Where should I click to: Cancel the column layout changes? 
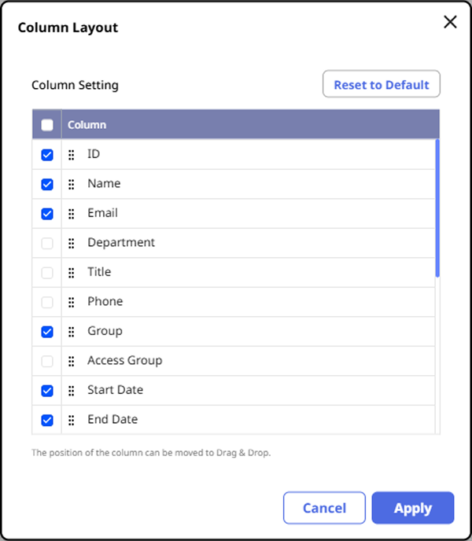pyautogui.click(x=324, y=508)
